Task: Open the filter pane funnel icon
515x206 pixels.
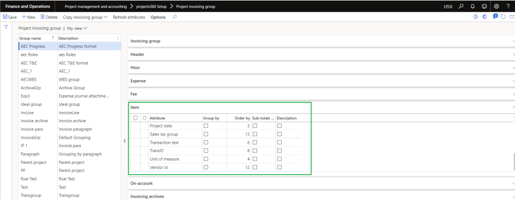Action: (x=6, y=26)
